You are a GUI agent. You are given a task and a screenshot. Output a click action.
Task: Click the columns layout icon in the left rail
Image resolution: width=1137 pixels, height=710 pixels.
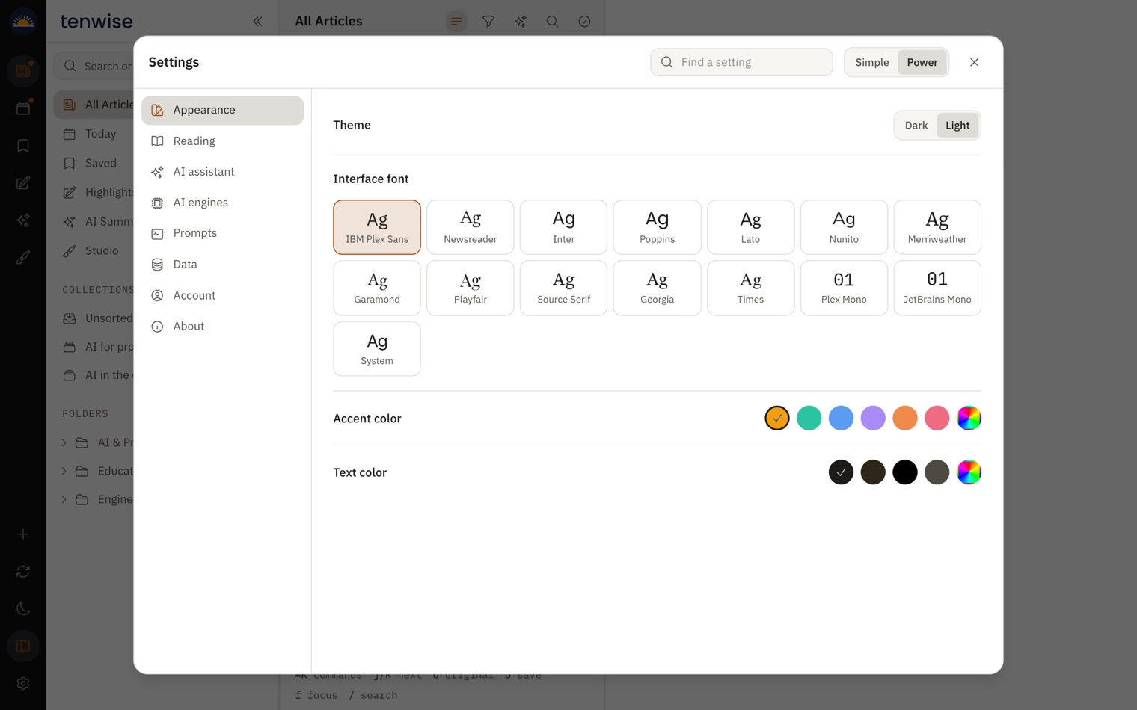tap(23, 646)
